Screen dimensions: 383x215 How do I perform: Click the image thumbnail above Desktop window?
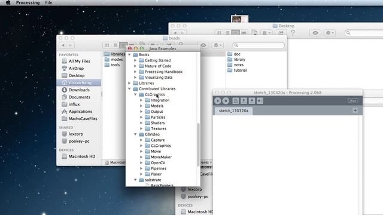(239, 19)
